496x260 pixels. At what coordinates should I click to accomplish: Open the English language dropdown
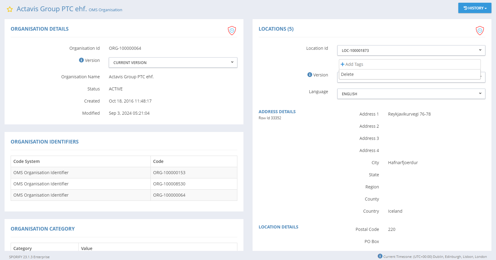(411, 94)
